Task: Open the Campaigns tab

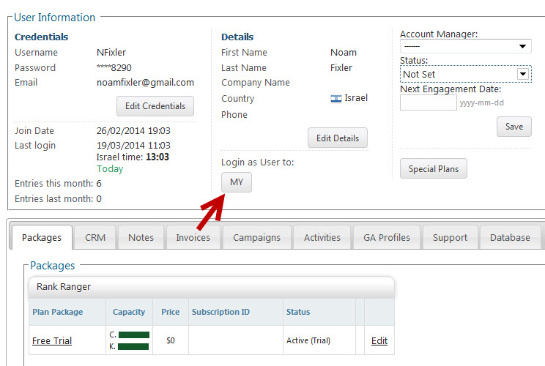Action: pos(256,237)
